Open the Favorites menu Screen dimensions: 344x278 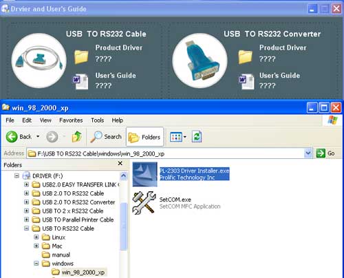(71, 120)
